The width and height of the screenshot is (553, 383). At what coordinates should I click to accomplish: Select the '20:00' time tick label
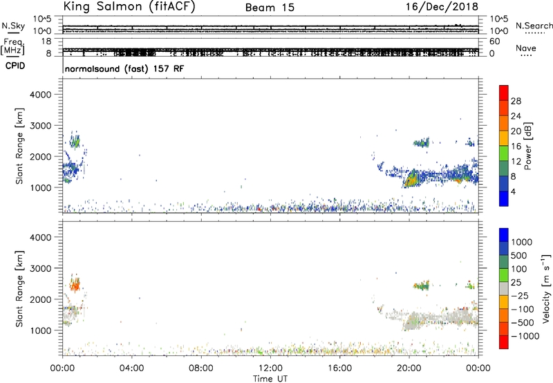point(409,368)
